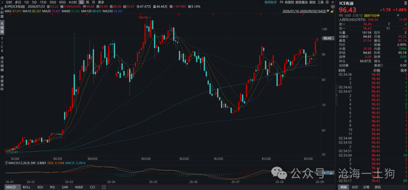Activate the 画线 drawing tool
The height and width of the screenshot is (190, 408).
click(x=312, y=2)
